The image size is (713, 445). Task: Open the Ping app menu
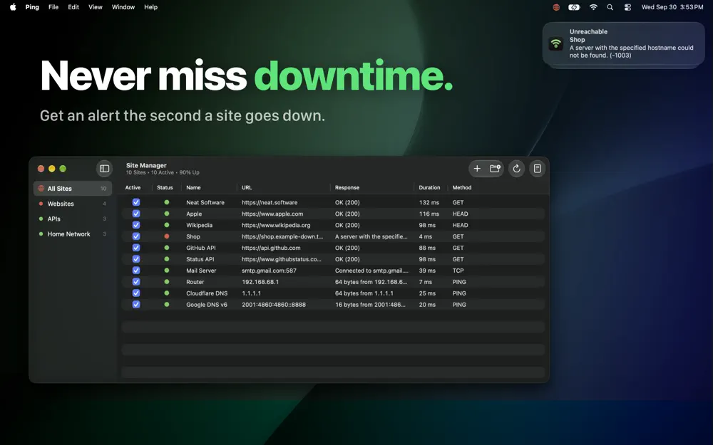tap(32, 7)
